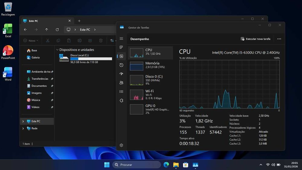Unpin Música using its pin icon
Viewport: 302px width, 170px height.
pyautogui.click(x=52, y=100)
